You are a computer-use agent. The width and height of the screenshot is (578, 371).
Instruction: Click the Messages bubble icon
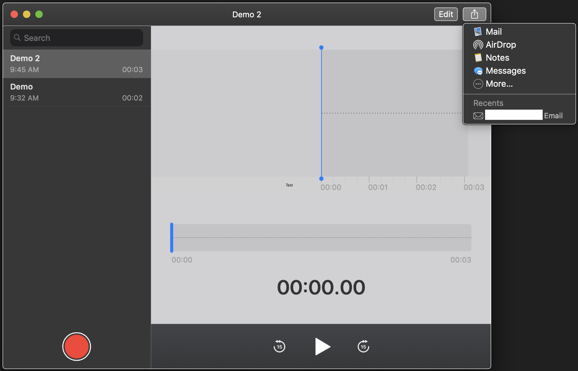pos(478,71)
